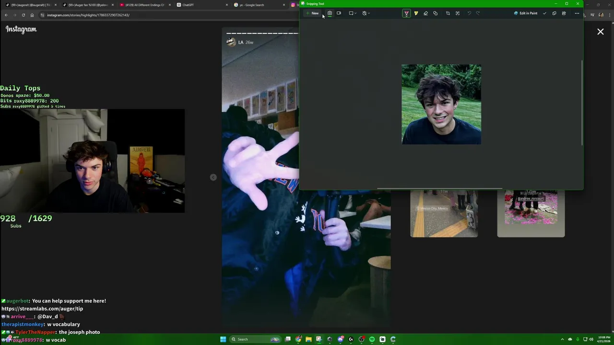Image resolution: width=614 pixels, height=345 pixels.
Task: Close the ChatGPT browser tab
Action: point(227,5)
